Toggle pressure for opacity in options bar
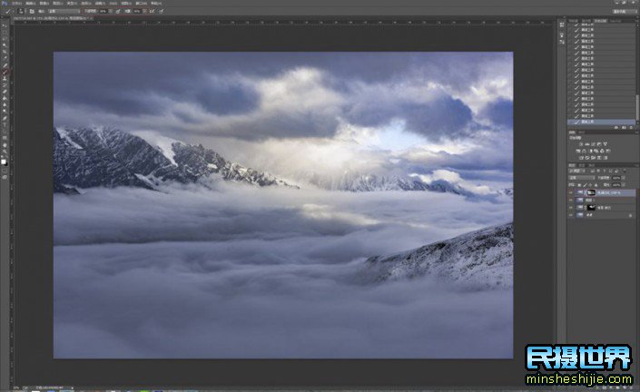 pos(117,11)
